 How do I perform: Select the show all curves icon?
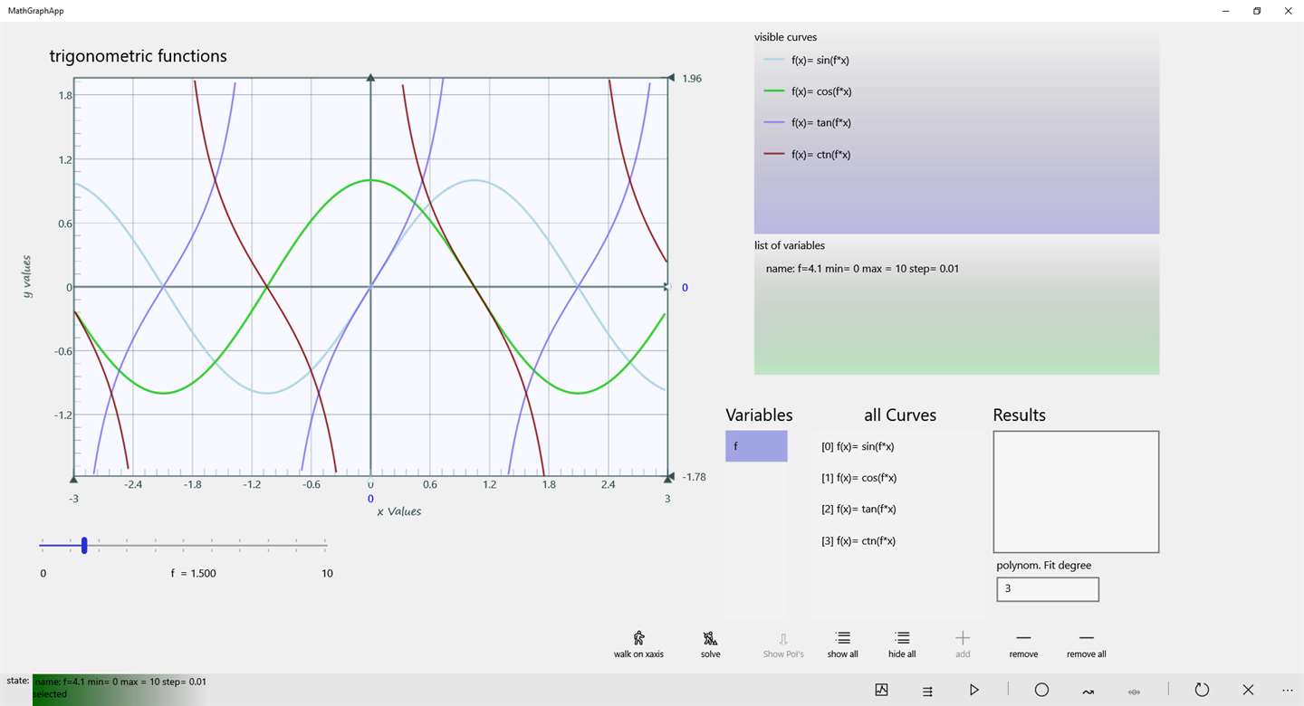point(842,637)
